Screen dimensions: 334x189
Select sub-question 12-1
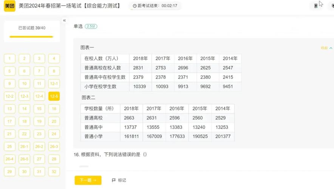[x=54, y=84]
